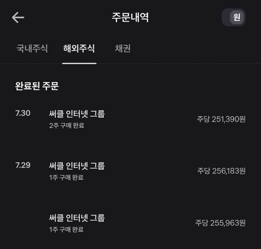Image resolution: width=261 pixels, height=249 pixels.
Task: Click the 7.29 order date
Action: [23, 165]
